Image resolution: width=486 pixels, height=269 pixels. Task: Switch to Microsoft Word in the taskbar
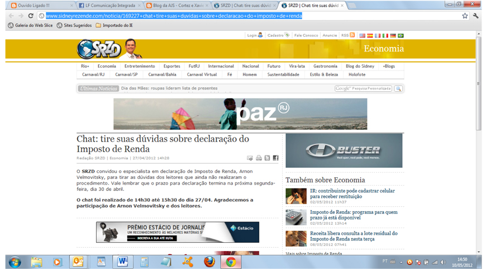pyautogui.click(x=123, y=262)
